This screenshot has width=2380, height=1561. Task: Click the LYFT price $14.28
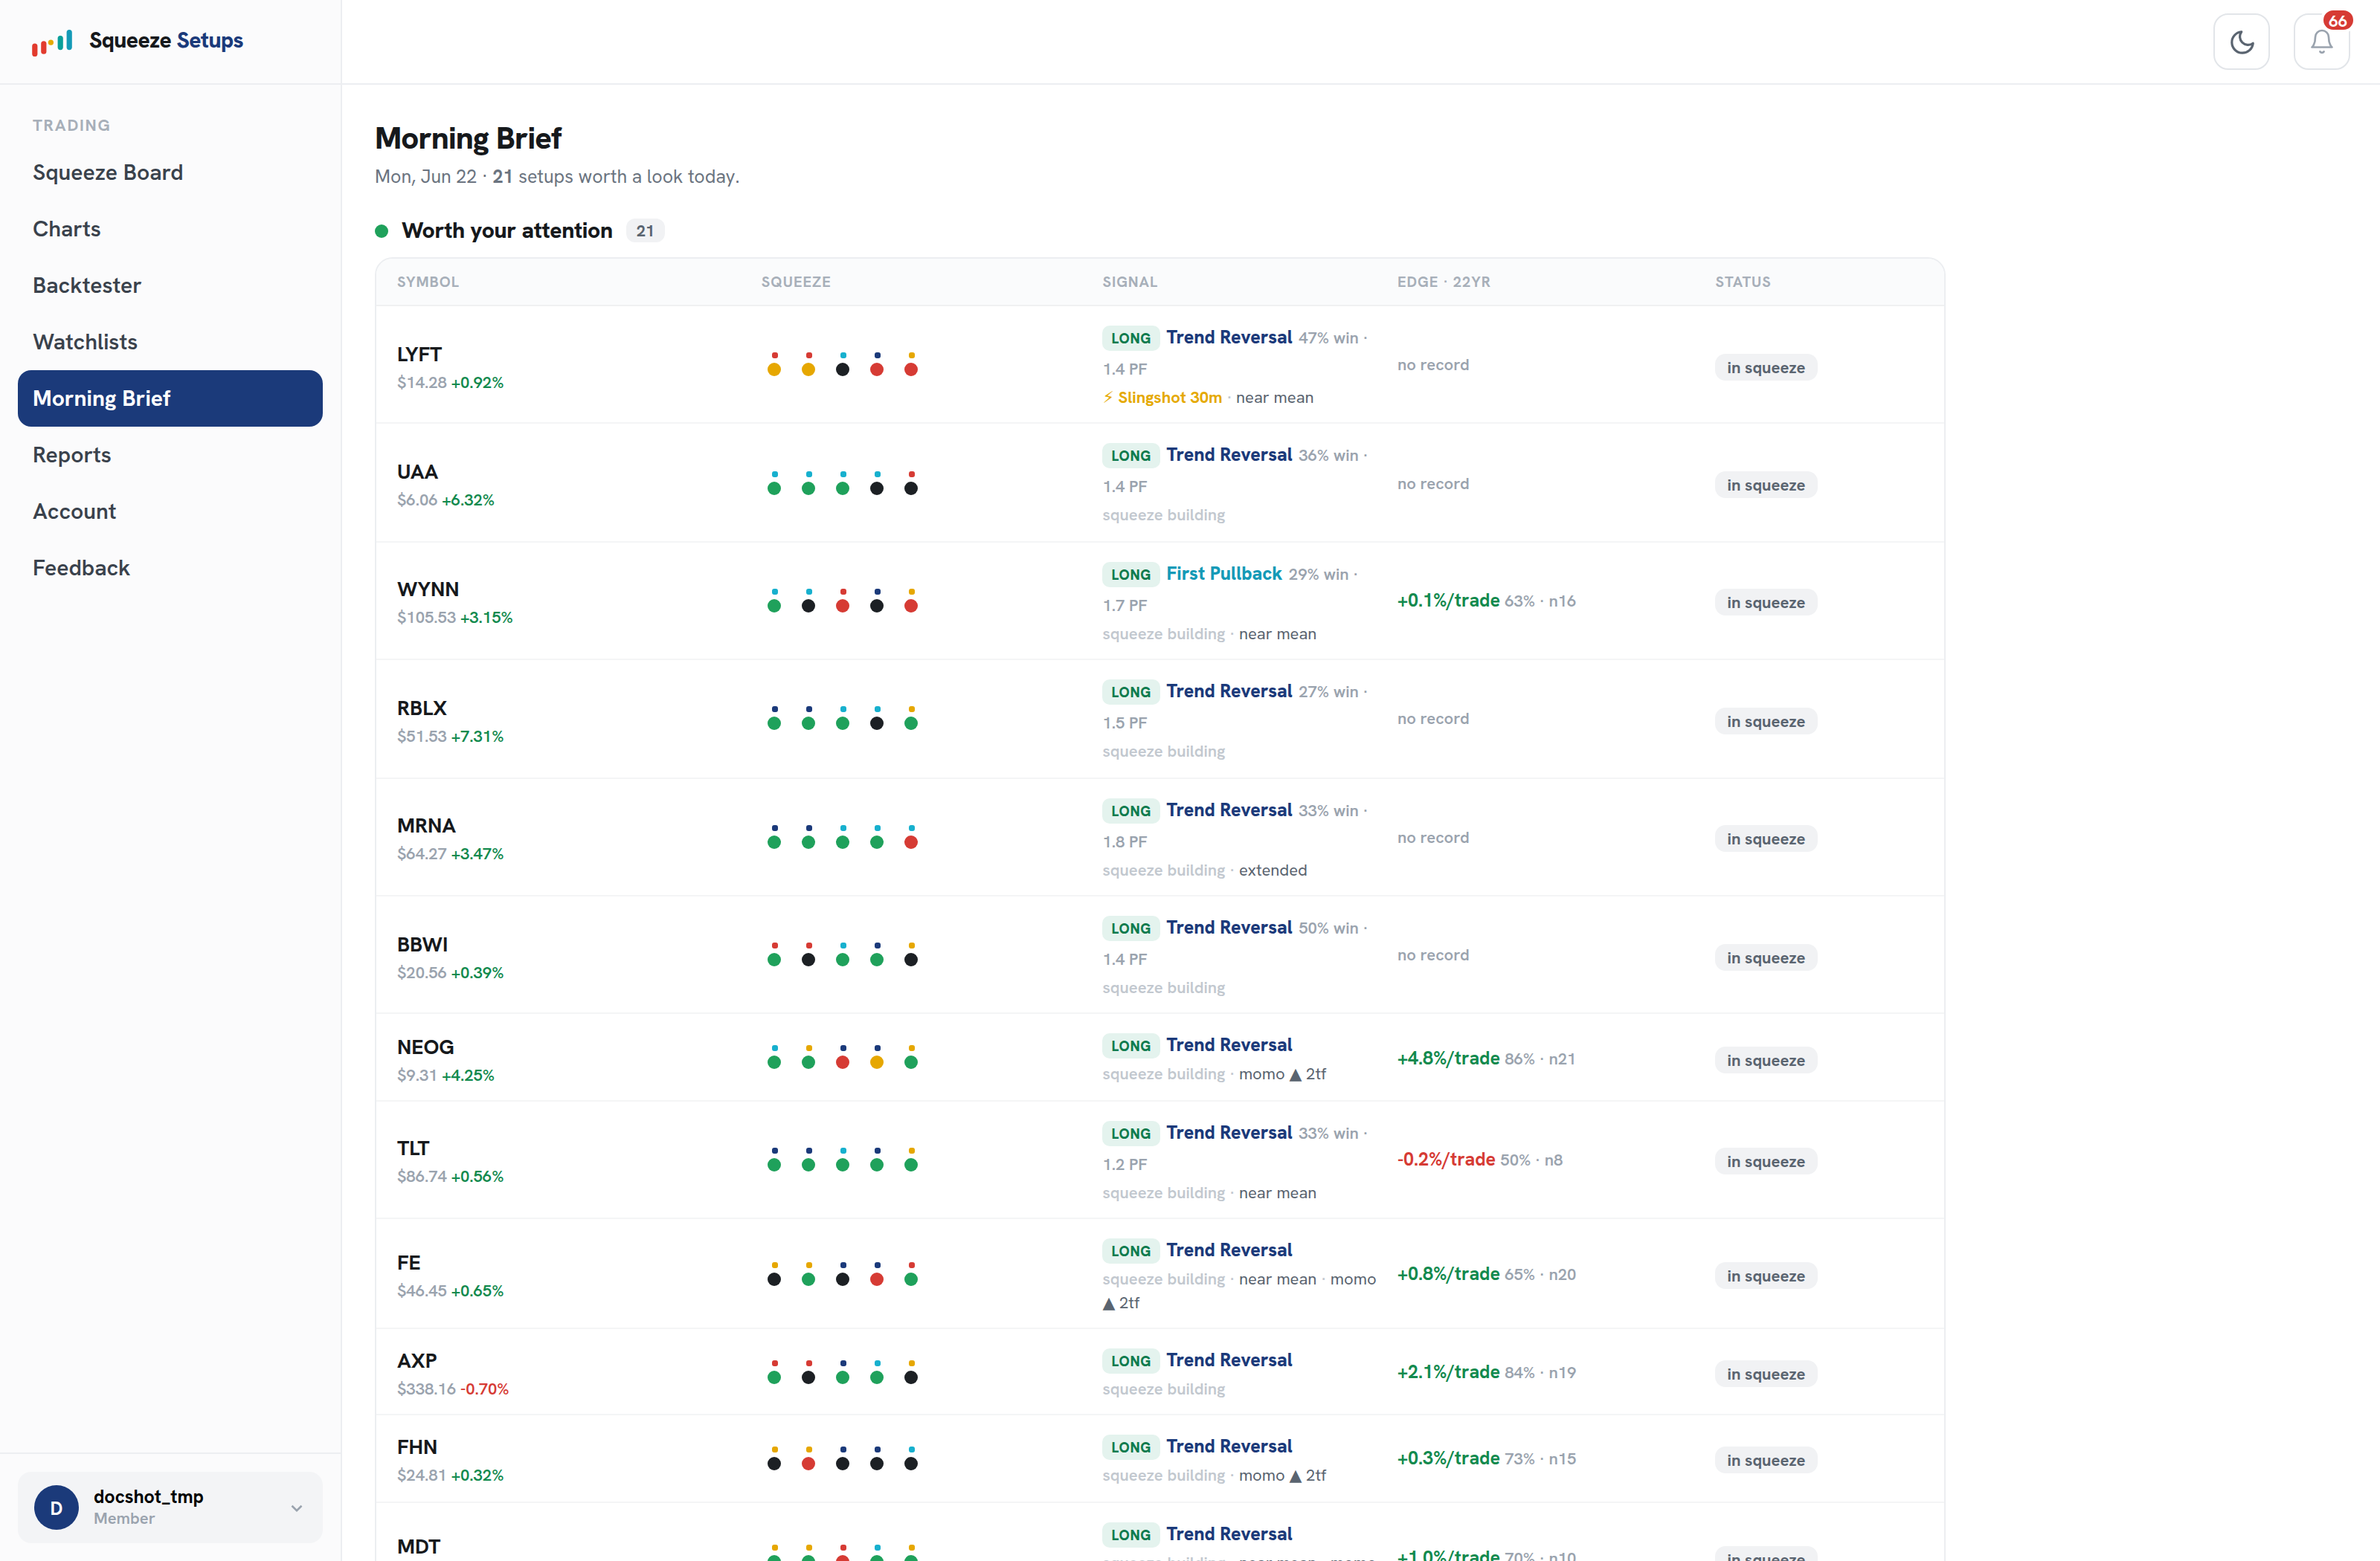(x=422, y=382)
